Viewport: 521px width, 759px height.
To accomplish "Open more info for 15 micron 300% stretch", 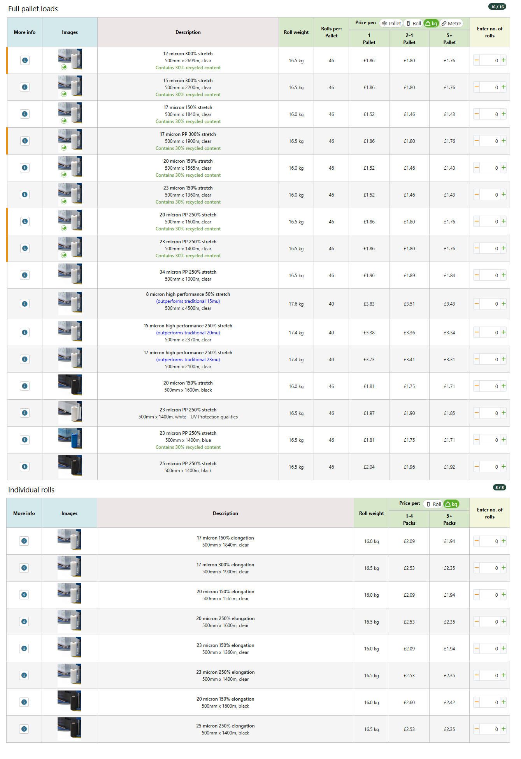I will (x=25, y=87).
